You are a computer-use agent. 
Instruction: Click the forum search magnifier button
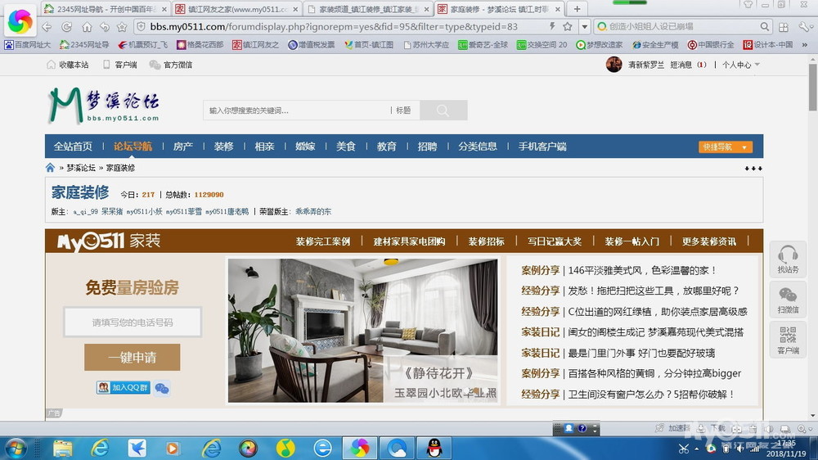pyautogui.click(x=443, y=110)
